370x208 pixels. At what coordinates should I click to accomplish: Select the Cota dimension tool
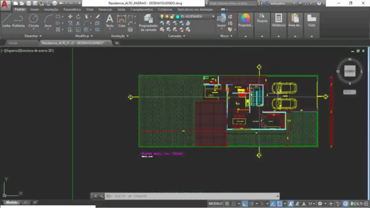pos(121,21)
